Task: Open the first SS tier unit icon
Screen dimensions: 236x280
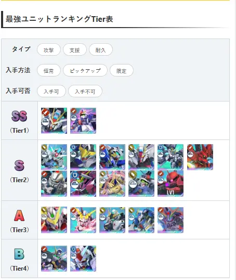Action: click(54, 121)
